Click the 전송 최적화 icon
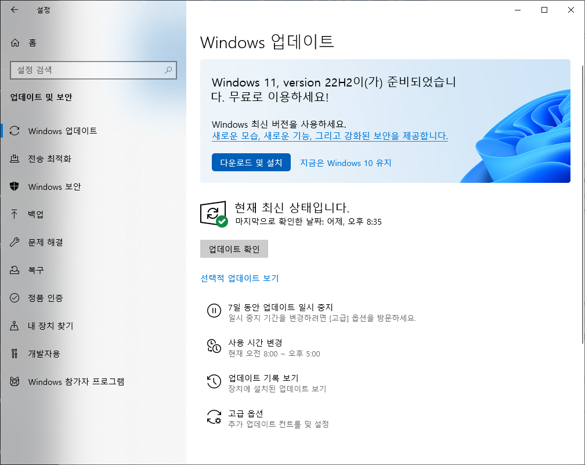Screen dimensions: 585x465 (15, 158)
